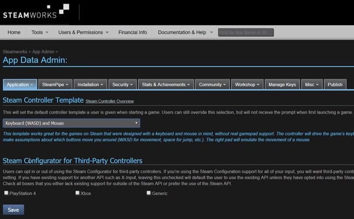This screenshot has width=354, height=219.
Task: Select the Manage Keys tab
Action: click(282, 84)
